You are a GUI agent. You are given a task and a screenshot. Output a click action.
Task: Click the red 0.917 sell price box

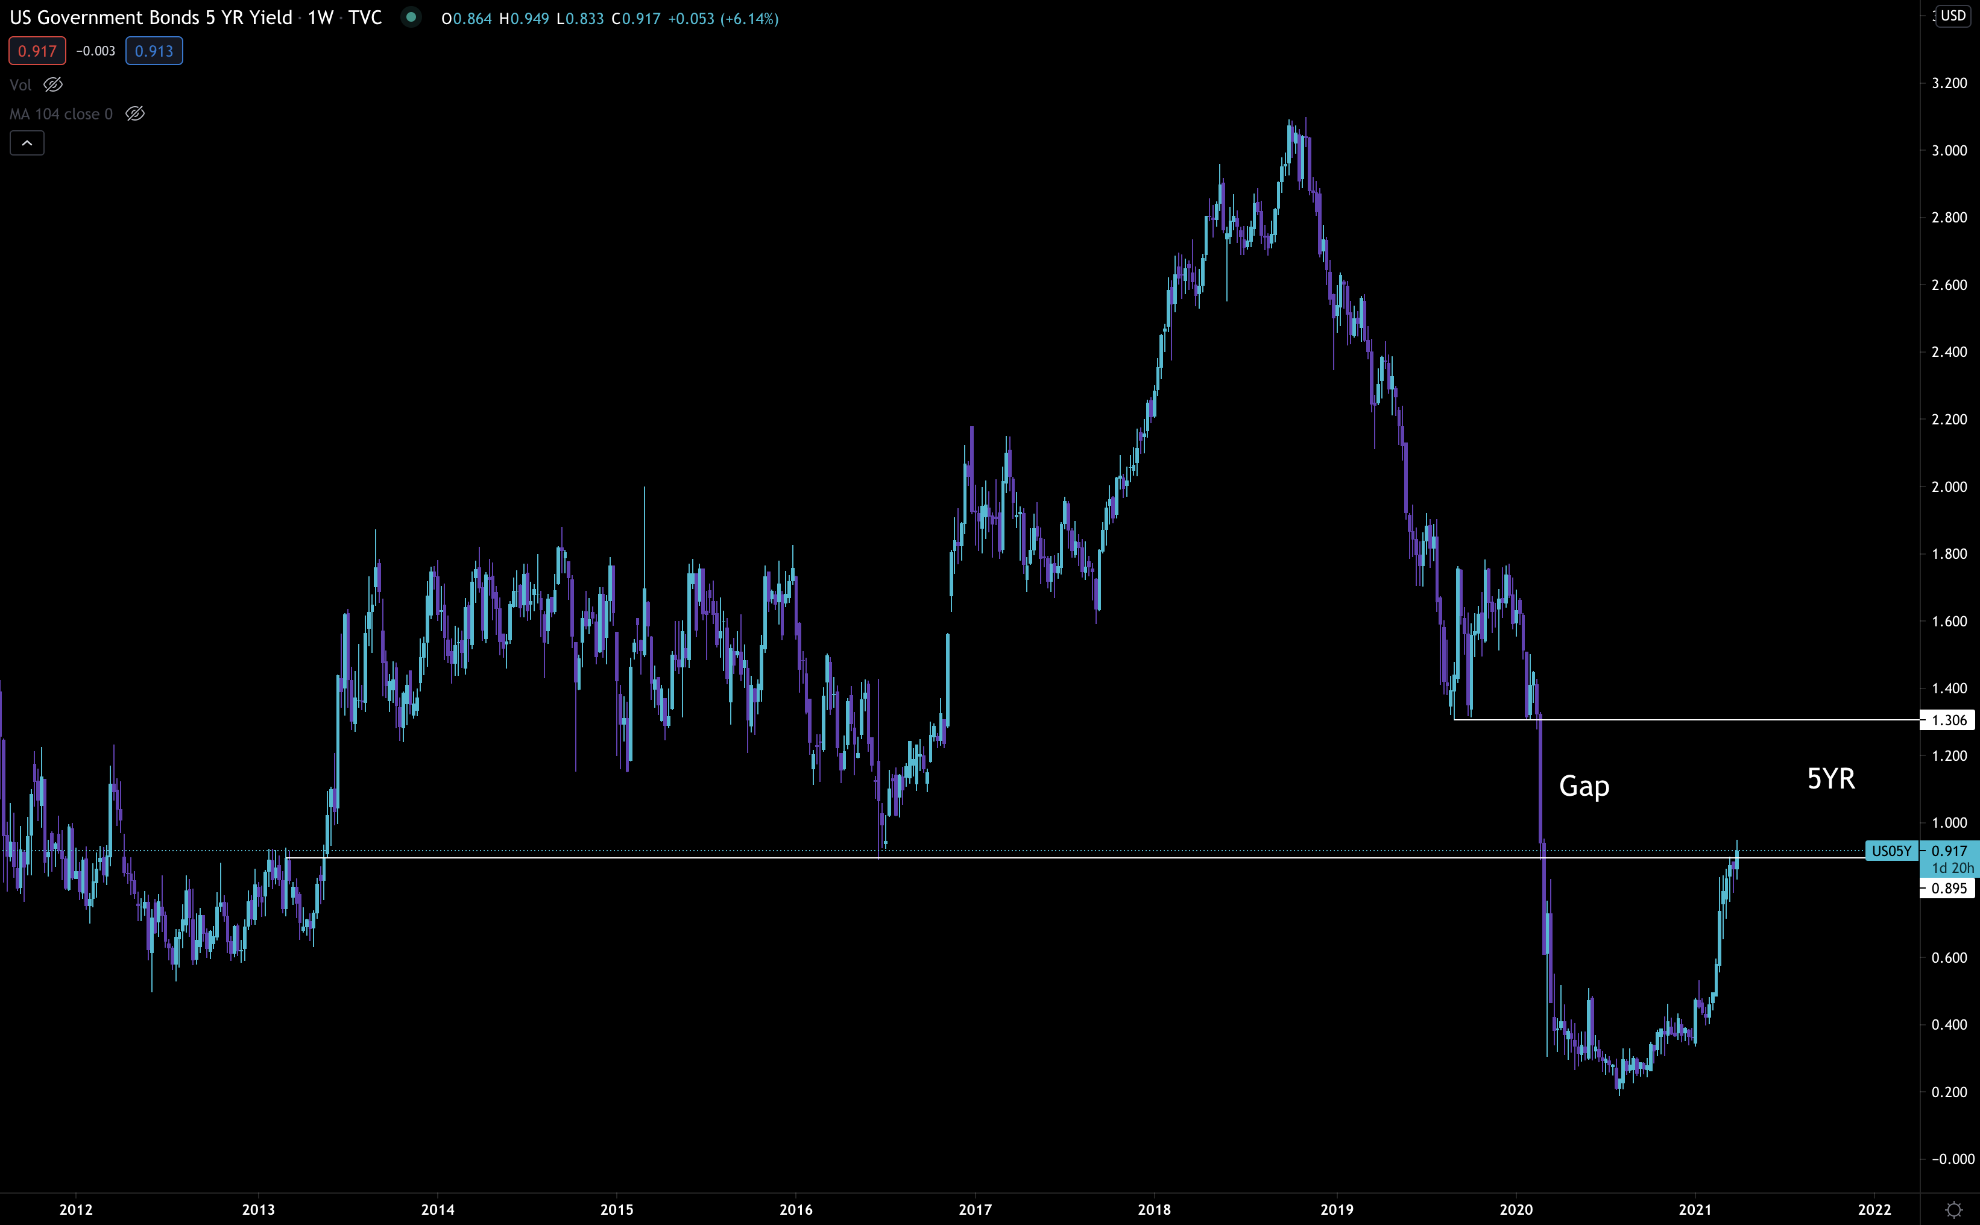[37, 51]
